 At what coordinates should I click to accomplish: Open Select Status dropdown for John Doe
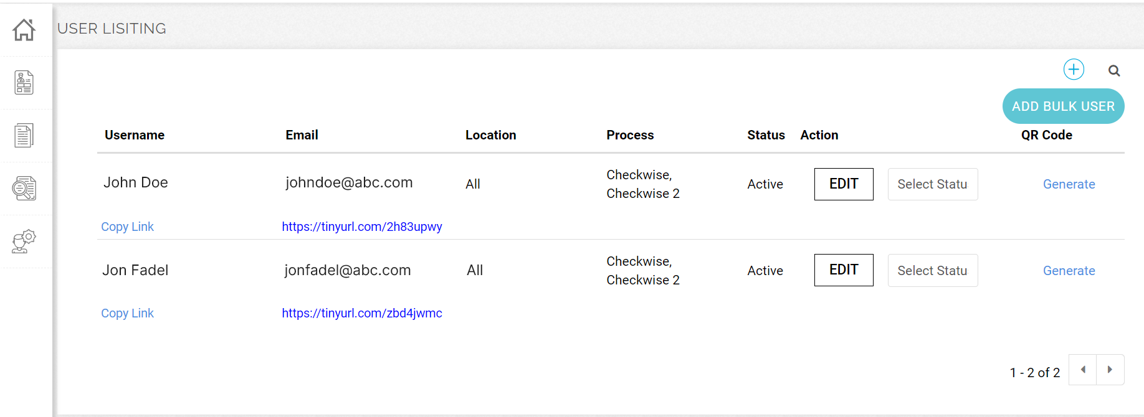pos(932,184)
